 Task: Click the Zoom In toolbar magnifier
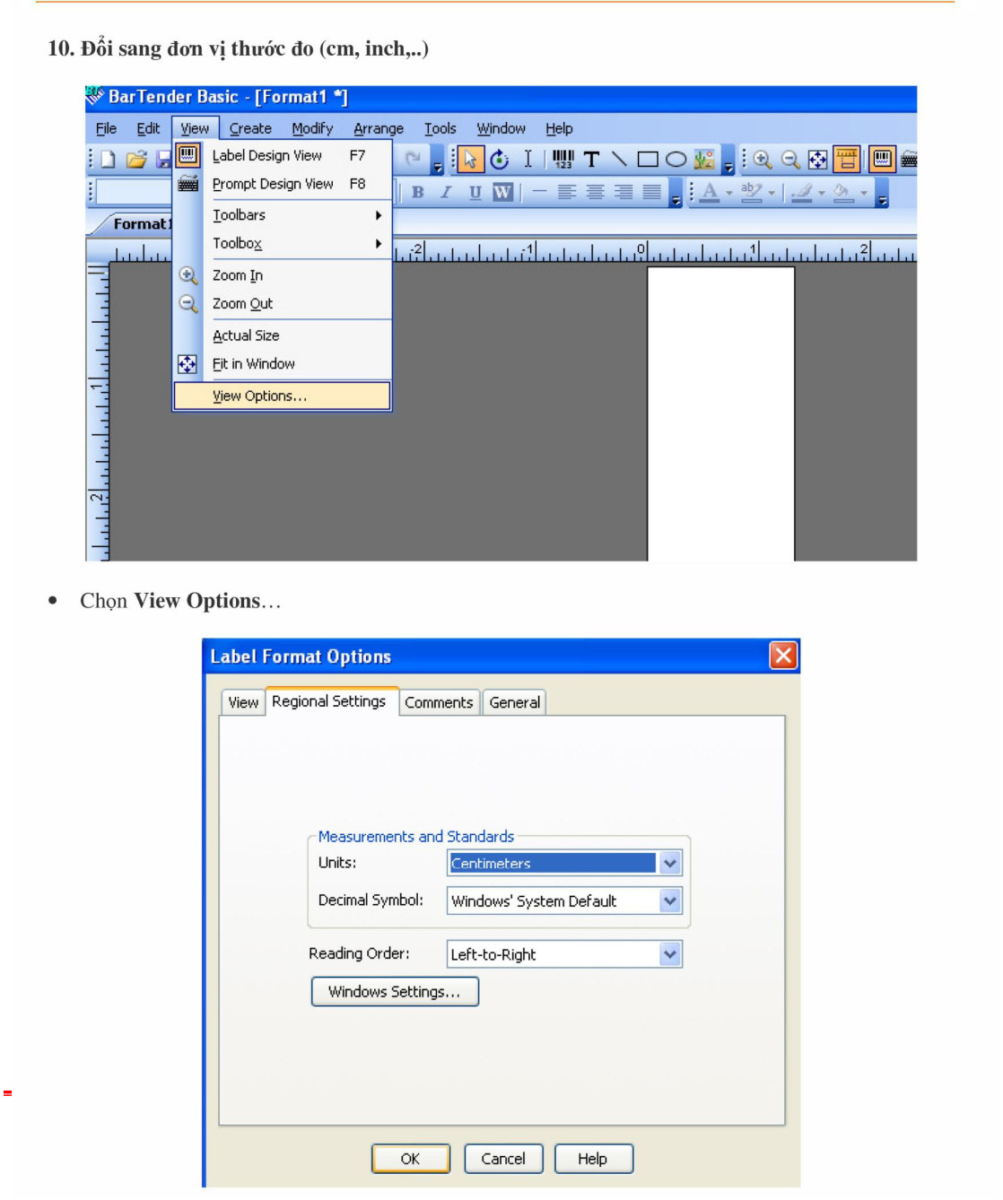pos(763,160)
